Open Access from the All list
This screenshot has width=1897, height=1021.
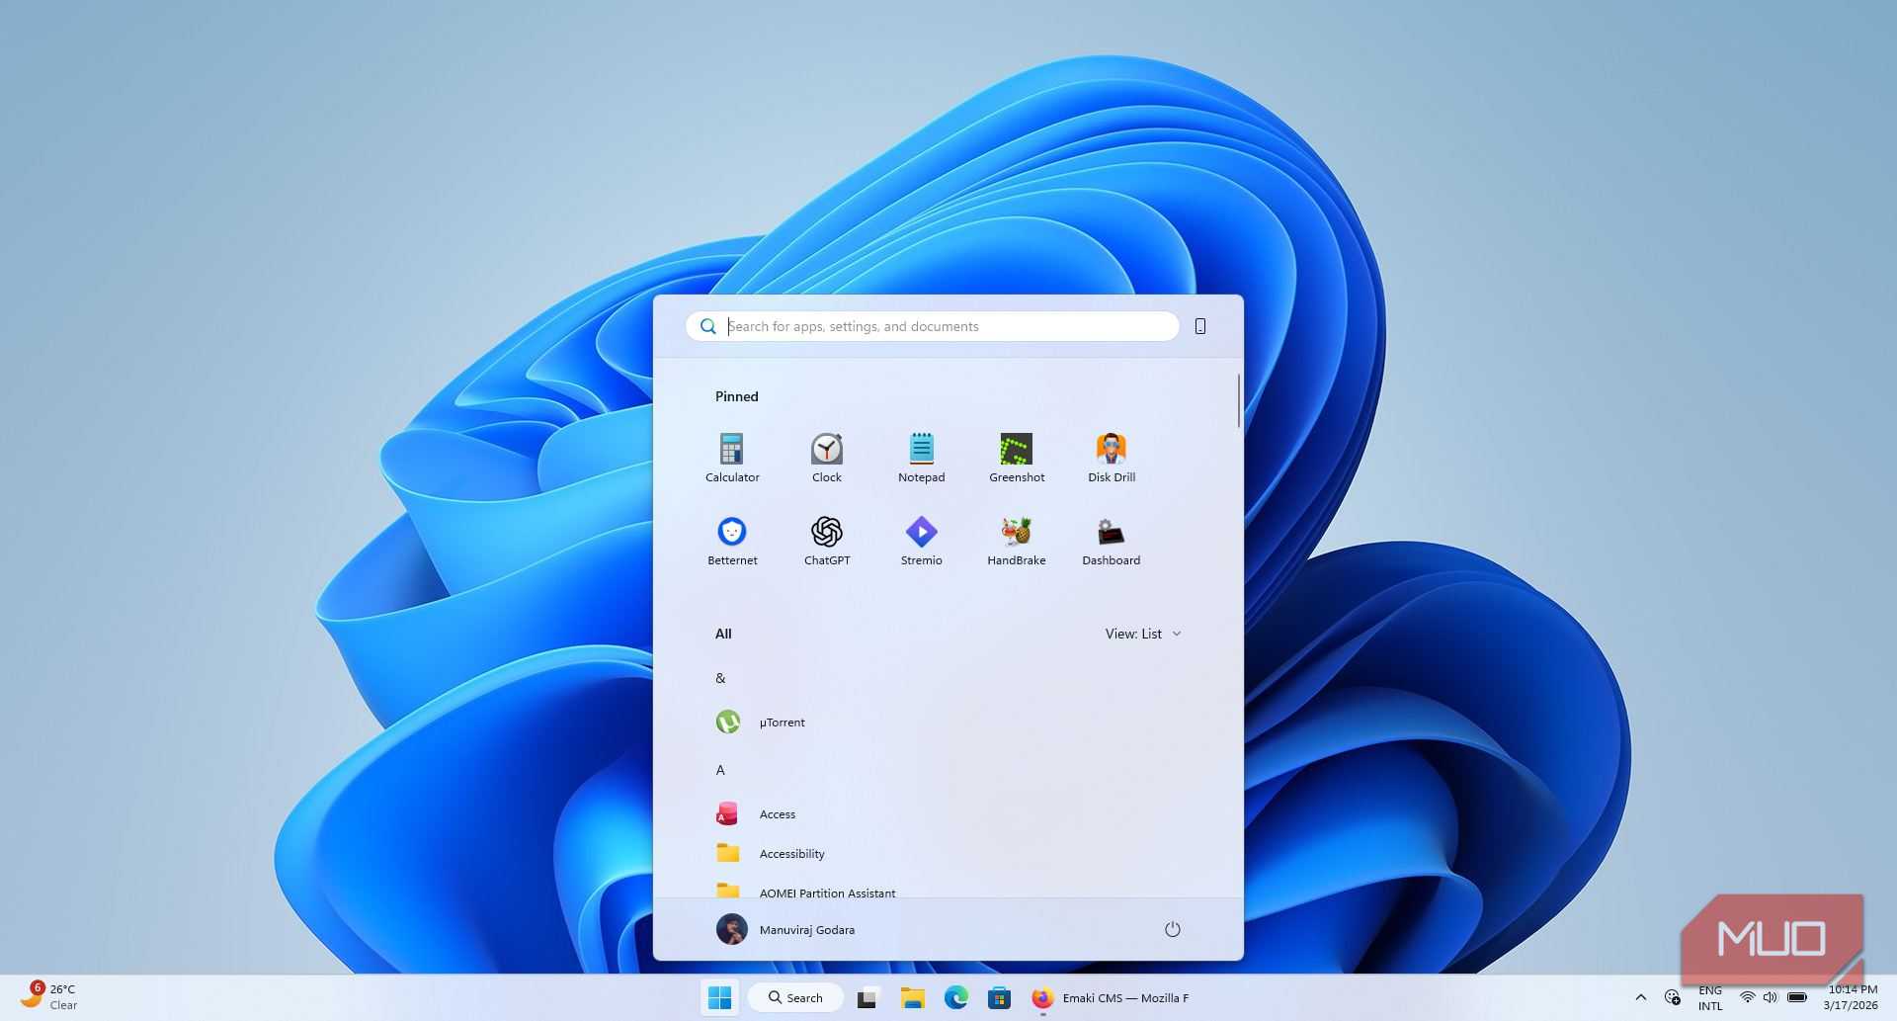click(x=948, y=814)
